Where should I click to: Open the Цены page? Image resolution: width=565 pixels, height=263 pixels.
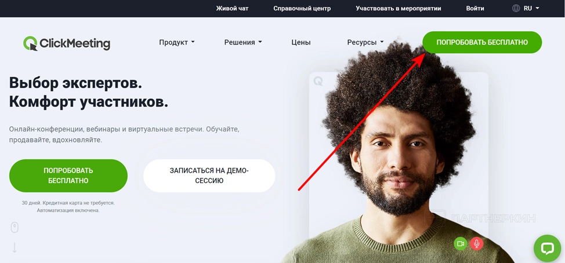coord(301,42)
